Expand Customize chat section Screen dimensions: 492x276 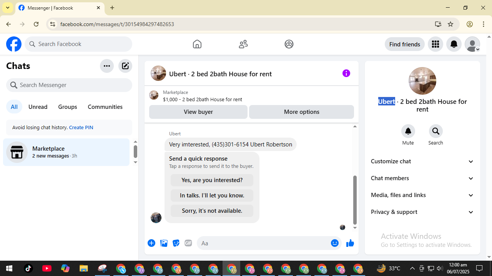click(422, 161)
